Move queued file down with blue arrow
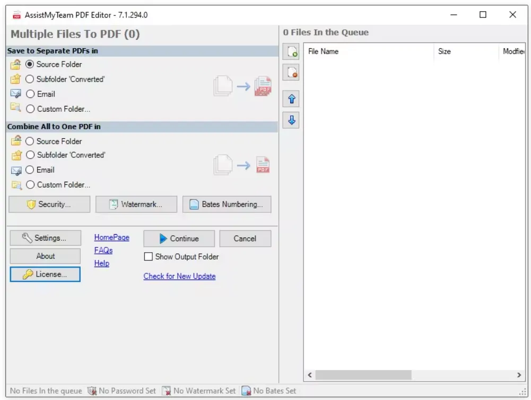This screenshot has width=531, height=400. pos(291,120)
